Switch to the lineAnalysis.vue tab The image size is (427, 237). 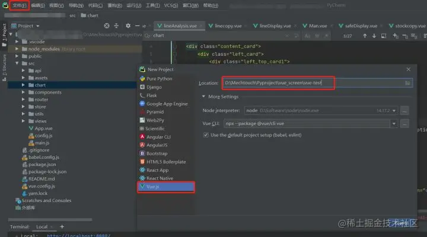[180, 26]
